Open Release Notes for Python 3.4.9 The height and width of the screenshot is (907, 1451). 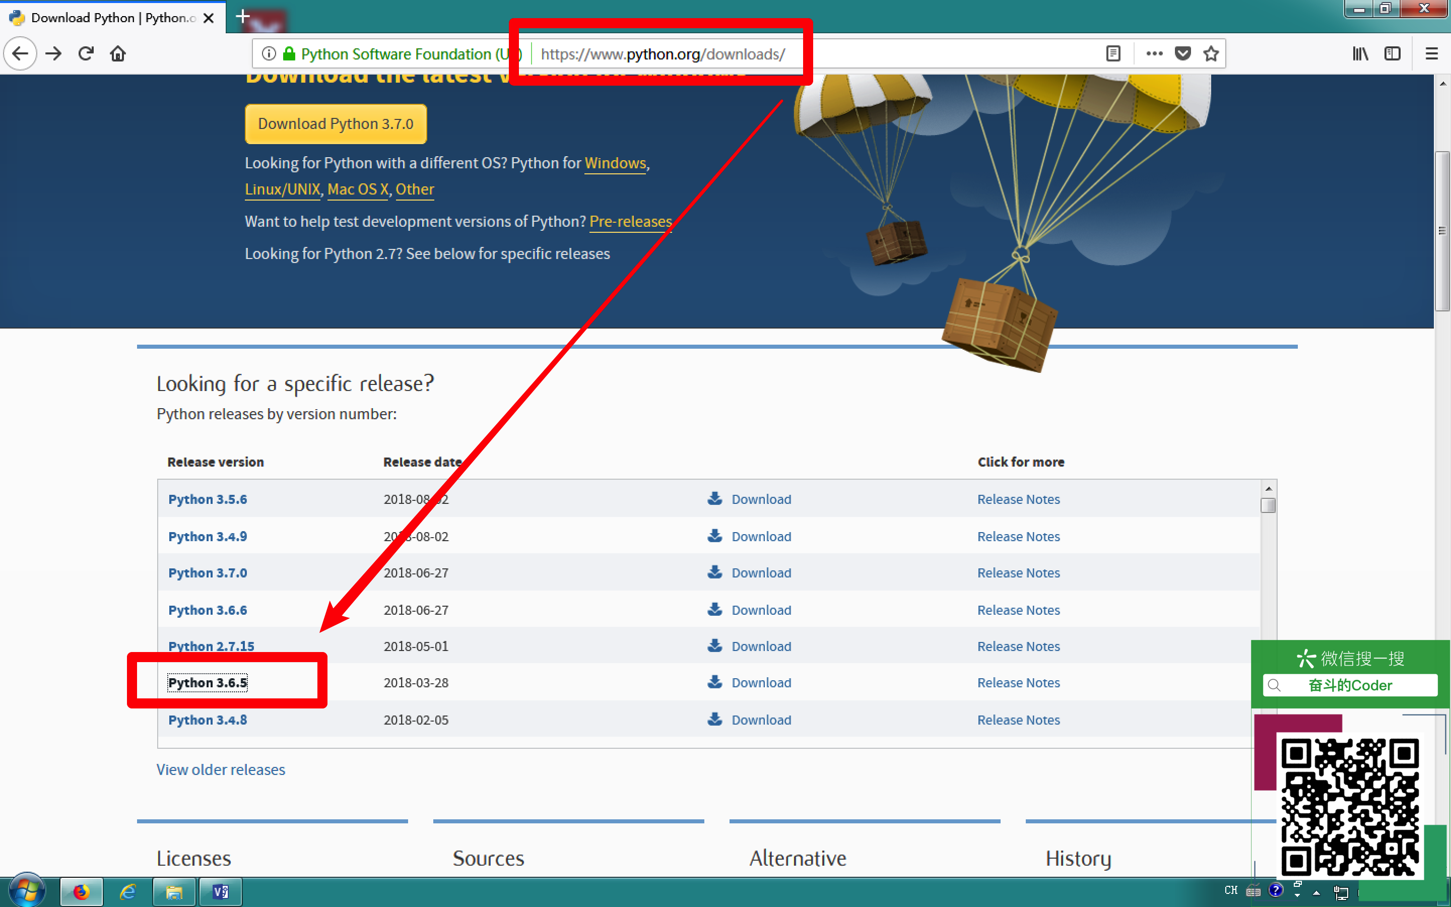click(x=1018, y=536)
